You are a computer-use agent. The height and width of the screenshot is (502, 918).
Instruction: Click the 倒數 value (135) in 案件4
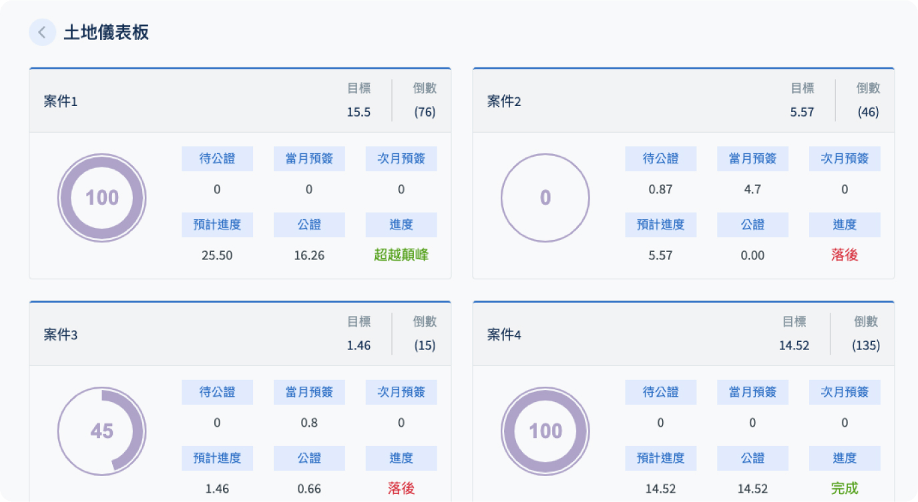click(x=866, y=346)
